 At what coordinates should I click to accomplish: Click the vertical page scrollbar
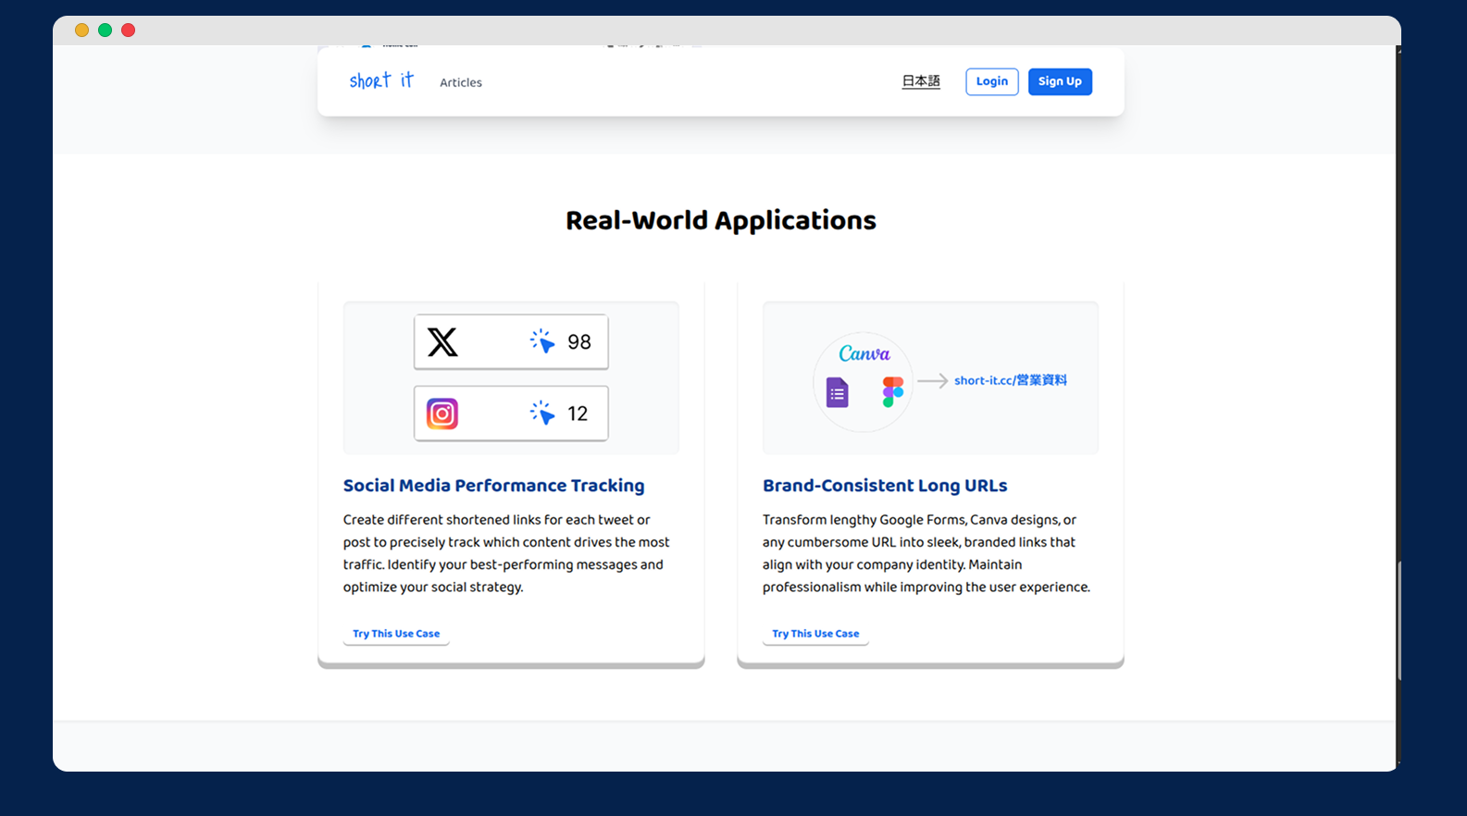tap(1399, 620)
